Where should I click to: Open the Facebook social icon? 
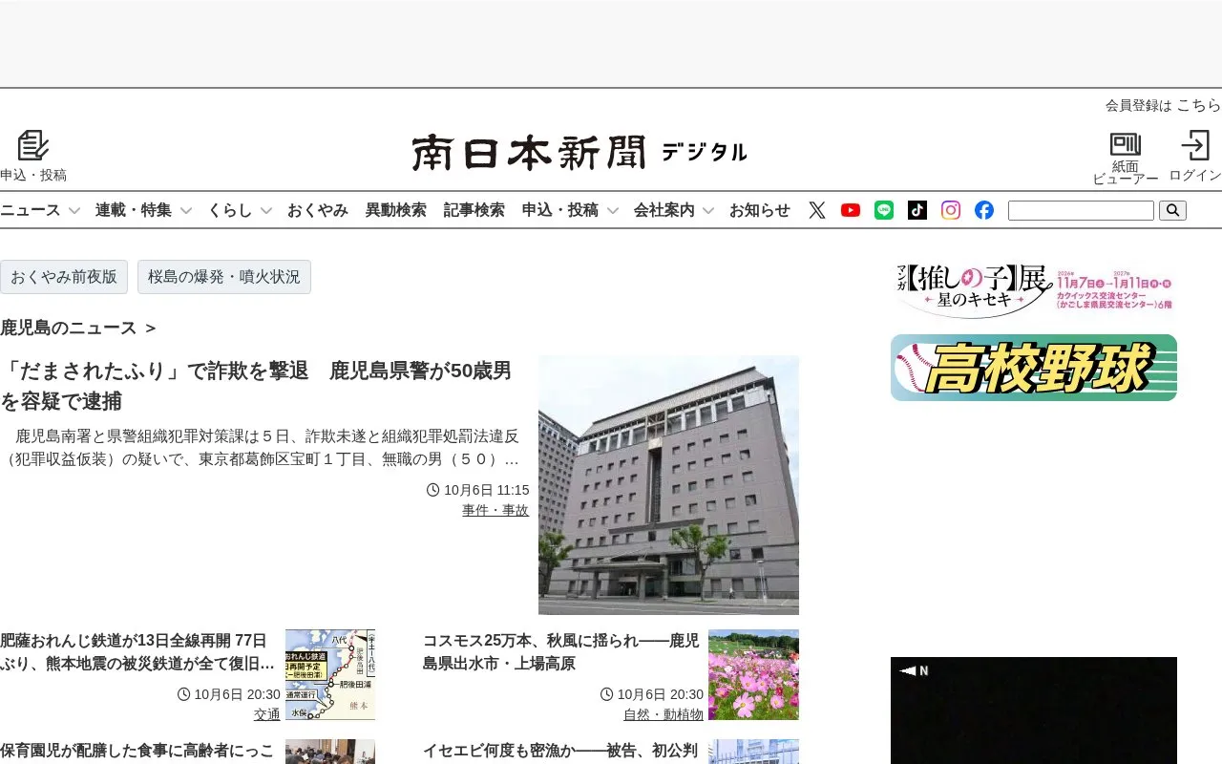984,210
